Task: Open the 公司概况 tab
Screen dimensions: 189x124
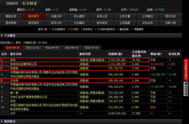Action: 148,16
